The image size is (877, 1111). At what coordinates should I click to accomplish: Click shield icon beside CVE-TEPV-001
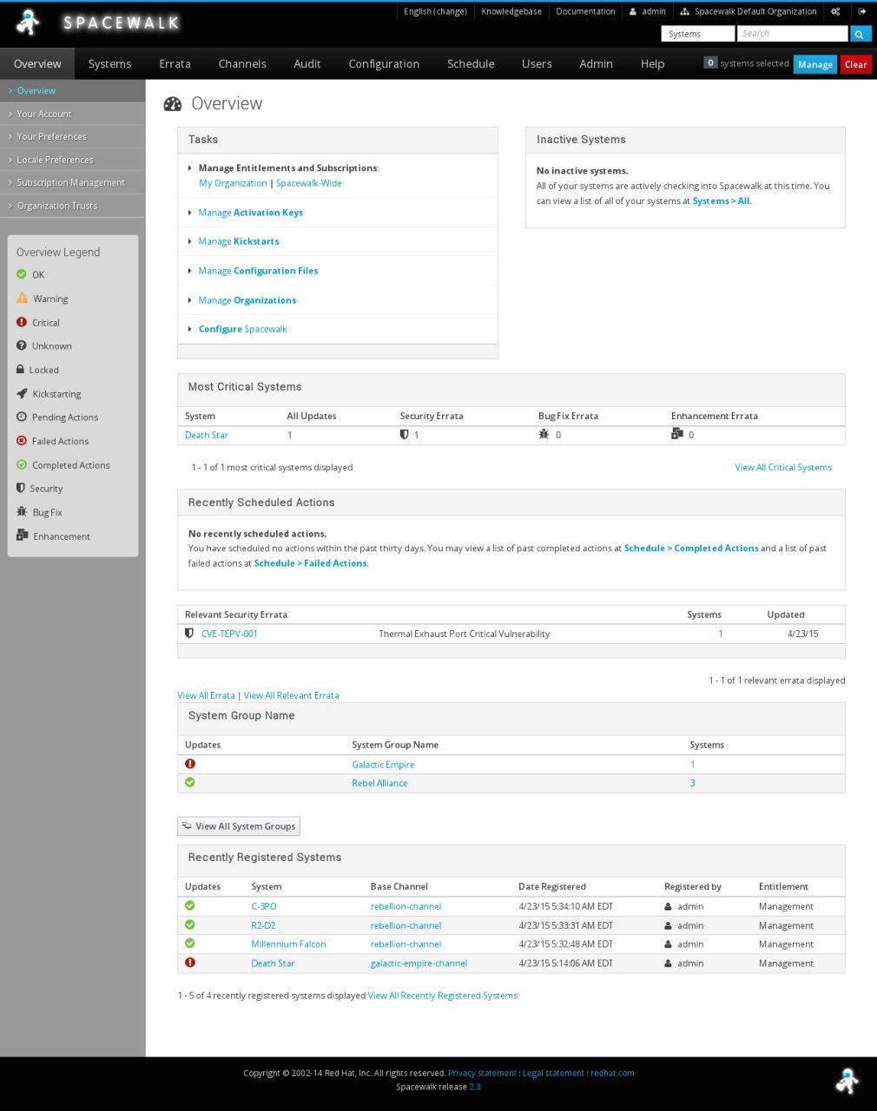(189, 633)
